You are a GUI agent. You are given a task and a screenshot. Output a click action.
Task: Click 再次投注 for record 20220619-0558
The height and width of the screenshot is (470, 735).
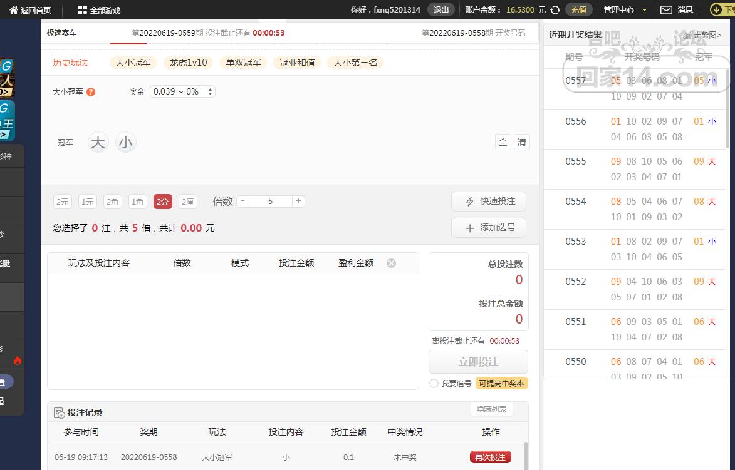[490, 457]
